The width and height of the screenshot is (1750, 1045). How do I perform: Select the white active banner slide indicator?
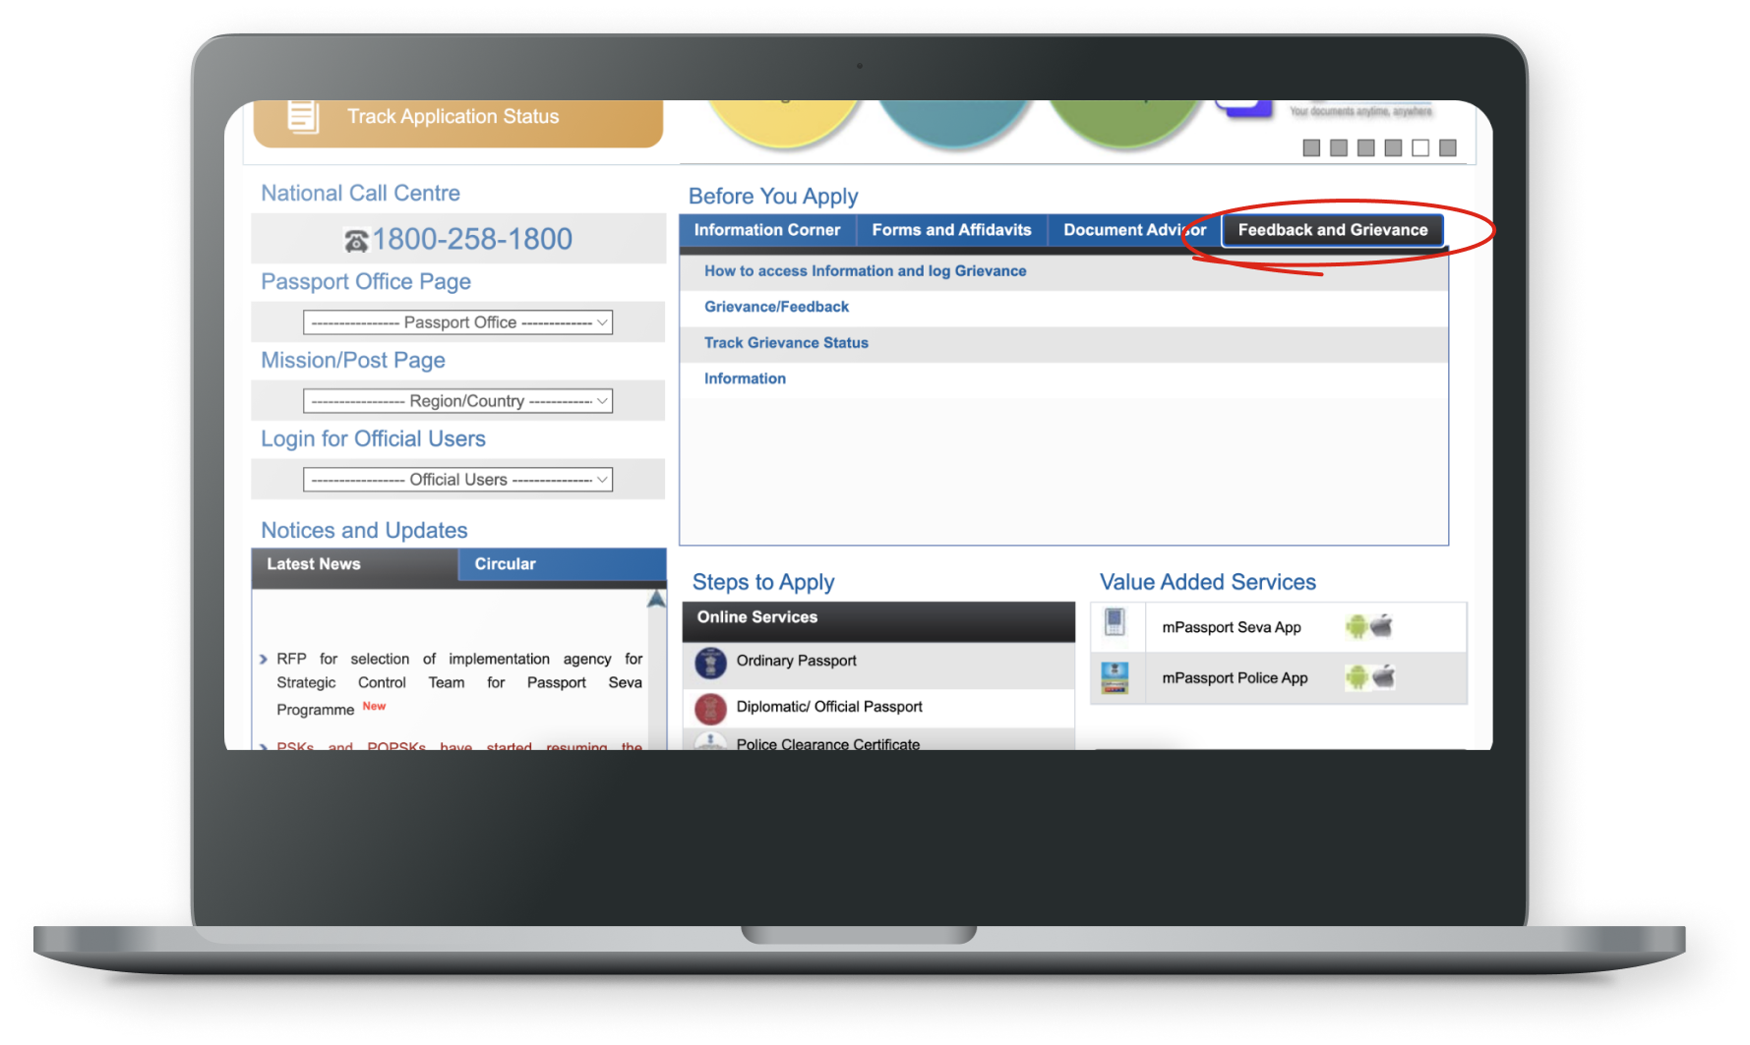1420,147
